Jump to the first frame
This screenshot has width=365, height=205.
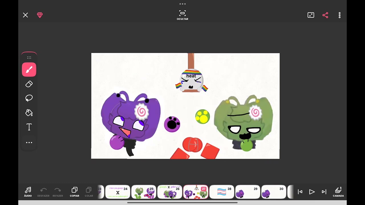(300, 192)
